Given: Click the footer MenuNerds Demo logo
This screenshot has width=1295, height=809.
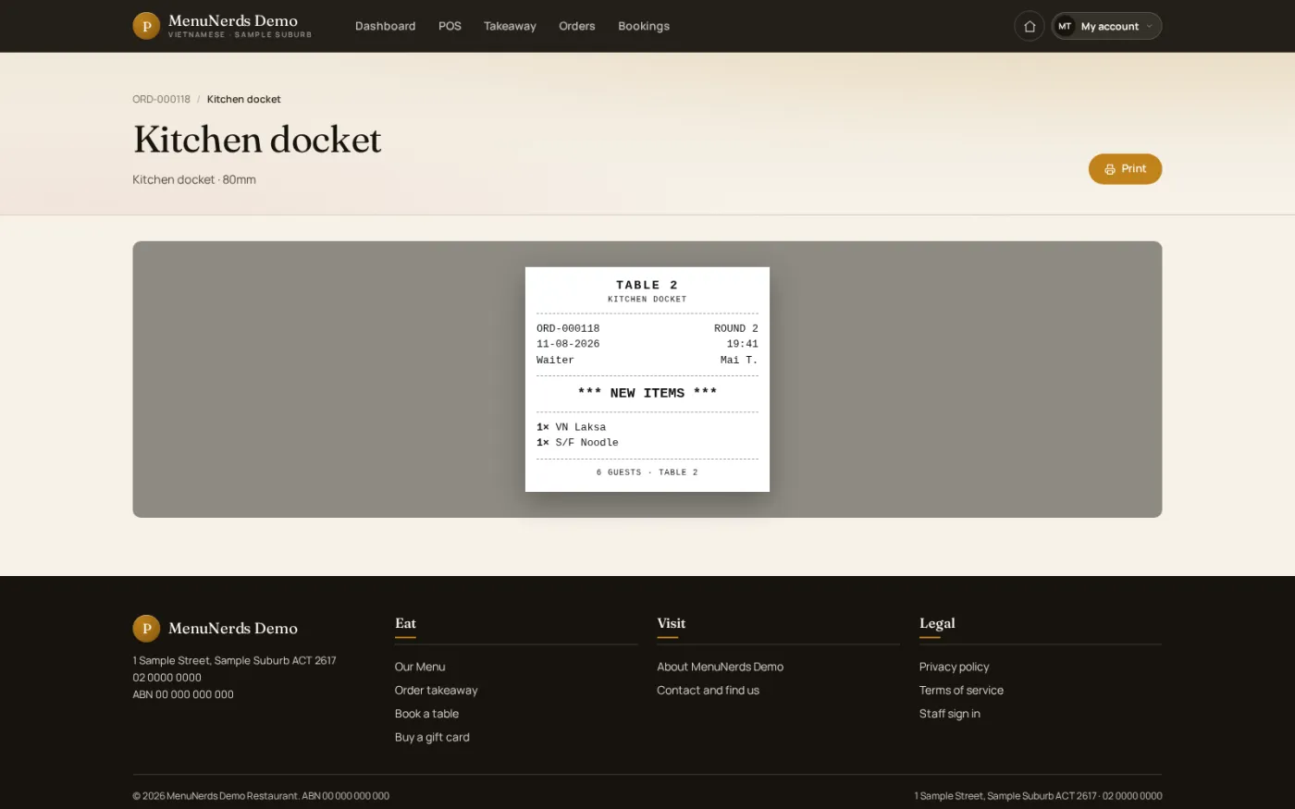Looking at the screenshot, I should point(215,629).
